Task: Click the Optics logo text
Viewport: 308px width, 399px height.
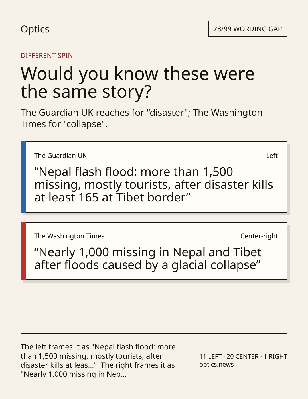Action: click(x=35, y=29)
